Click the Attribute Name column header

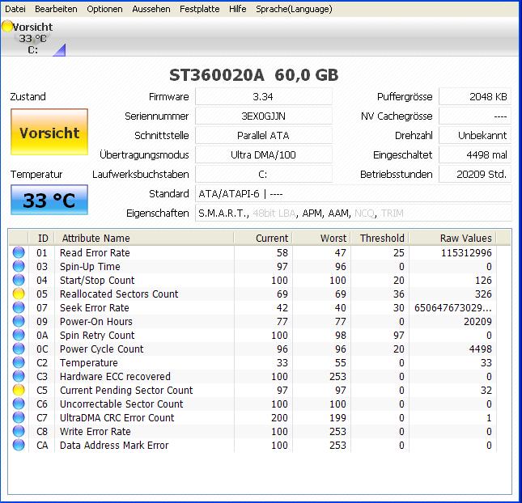tap(144, 239)
